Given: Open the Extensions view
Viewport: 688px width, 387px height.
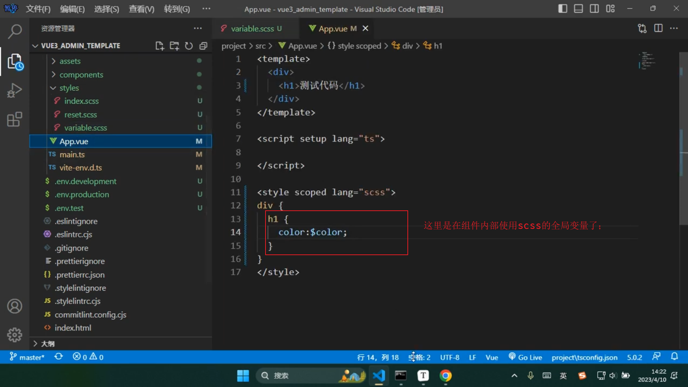Looking at the screenshot, I should pyautogui.click(x=15, y=119).
